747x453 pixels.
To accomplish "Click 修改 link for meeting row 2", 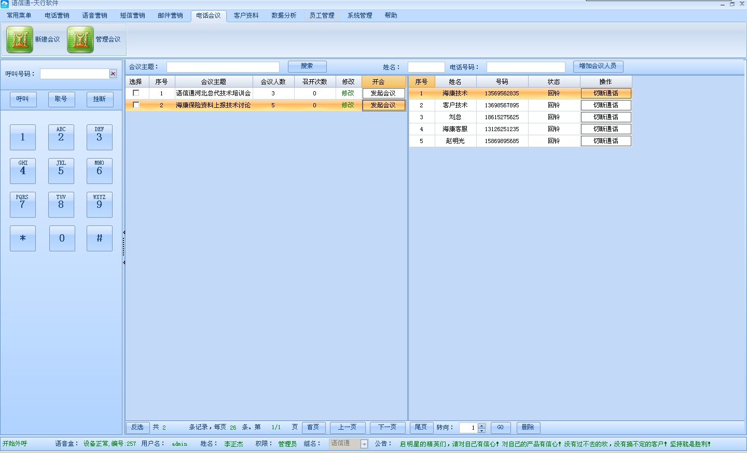I will 348,105.
